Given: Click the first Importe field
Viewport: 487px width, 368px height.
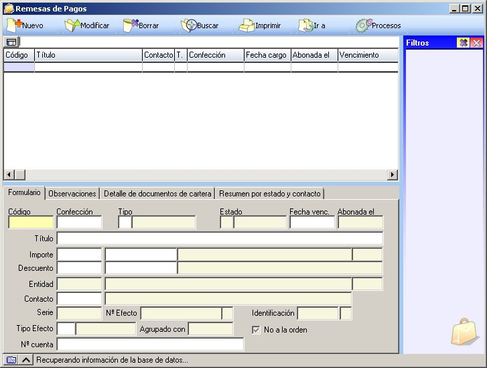Looking at the screenshot, I should pyautogui.click(x=80, y=255).
